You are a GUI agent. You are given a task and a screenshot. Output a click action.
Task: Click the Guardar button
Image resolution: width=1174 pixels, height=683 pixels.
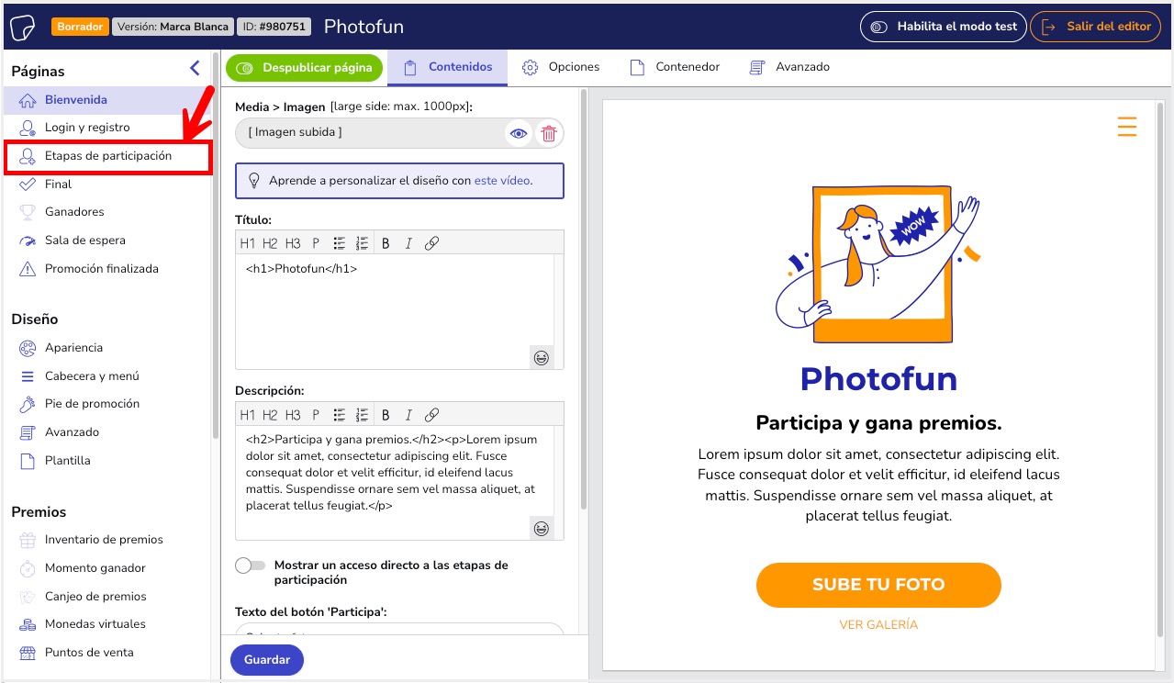(x=267, y=660)
